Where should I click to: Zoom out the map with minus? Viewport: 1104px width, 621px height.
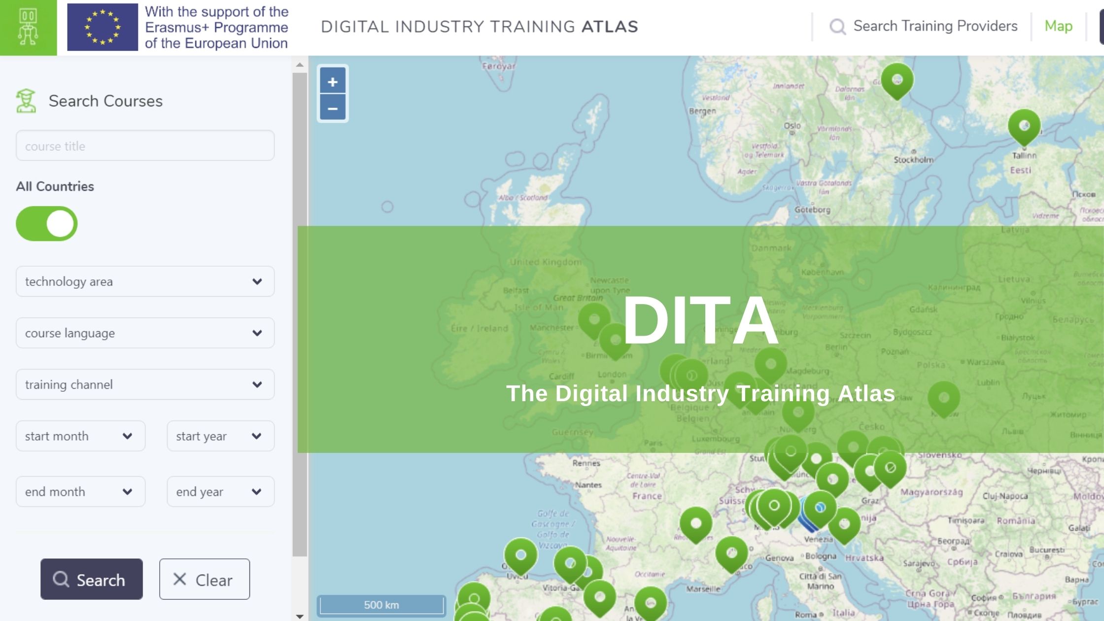click(333, 108)
